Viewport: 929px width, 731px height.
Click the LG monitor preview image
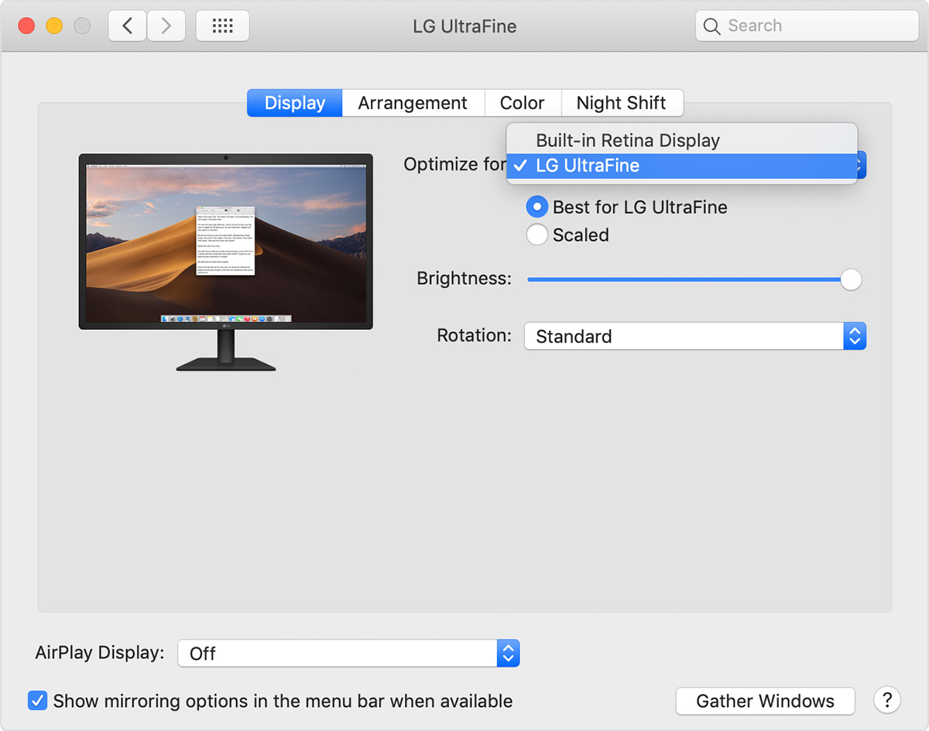coord(225,262)
